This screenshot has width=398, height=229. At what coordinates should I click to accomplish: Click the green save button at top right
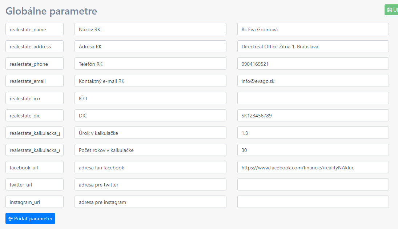point(391,10)
